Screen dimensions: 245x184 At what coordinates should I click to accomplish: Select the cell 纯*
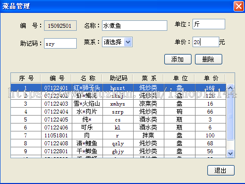(x=87, y=120)
